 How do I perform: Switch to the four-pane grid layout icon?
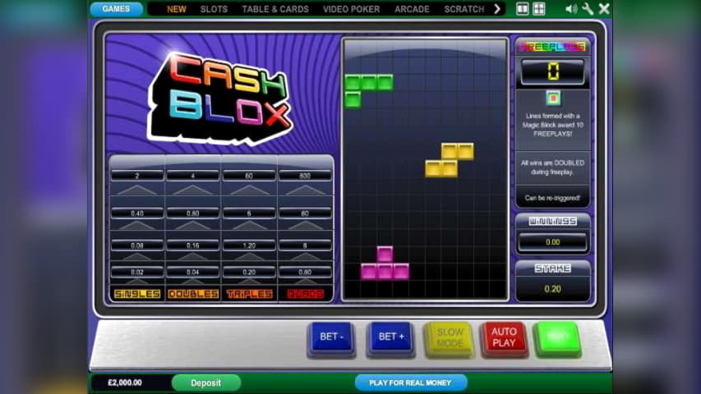click(x=539, y=9)
